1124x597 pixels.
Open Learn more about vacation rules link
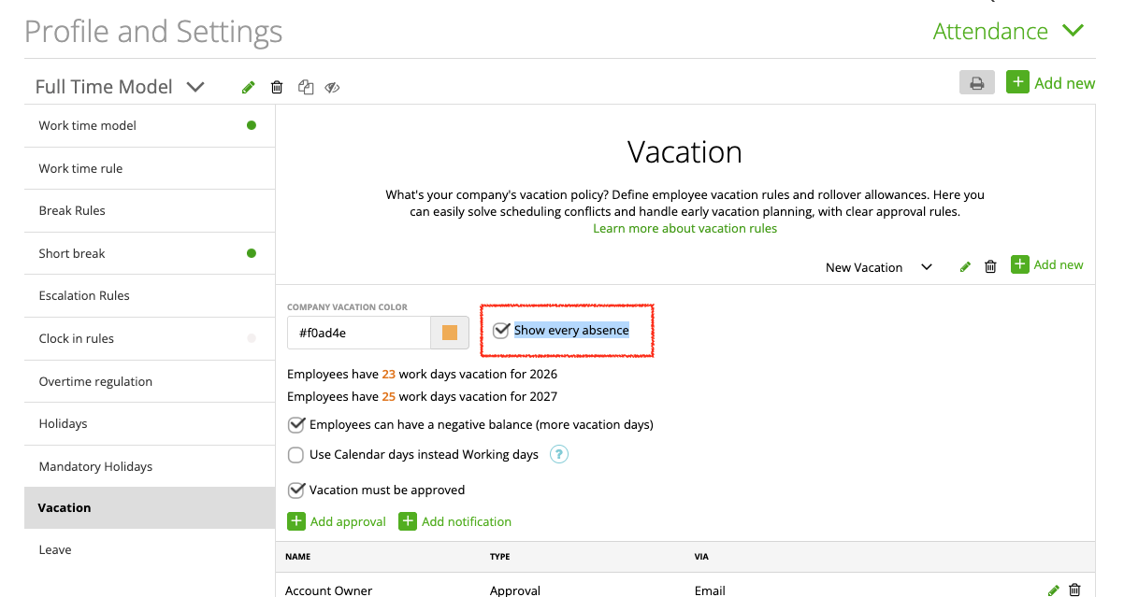pyautogui.click(x=684, y=228)
